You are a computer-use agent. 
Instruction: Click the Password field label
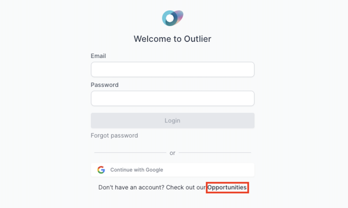coord(105,85)
